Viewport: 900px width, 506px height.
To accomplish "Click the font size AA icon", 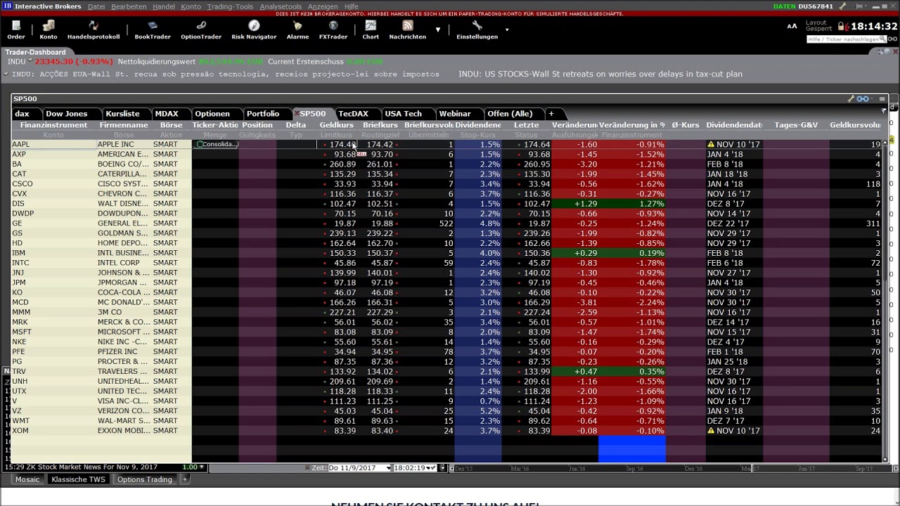I will click(x=792, y=26).
